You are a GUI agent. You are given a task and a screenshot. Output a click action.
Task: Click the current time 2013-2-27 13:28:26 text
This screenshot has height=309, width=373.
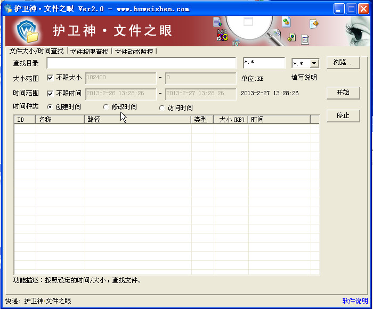pos(270,93)
